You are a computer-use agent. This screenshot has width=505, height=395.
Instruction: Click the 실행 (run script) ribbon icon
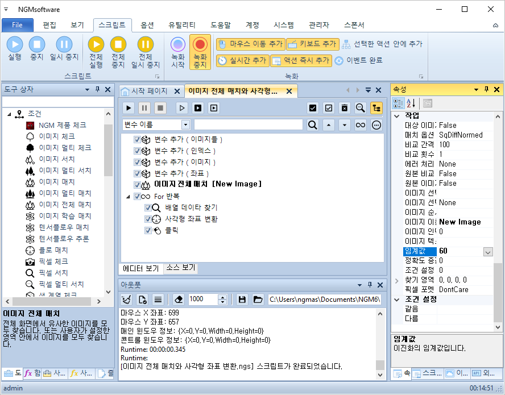pos(15,44)
